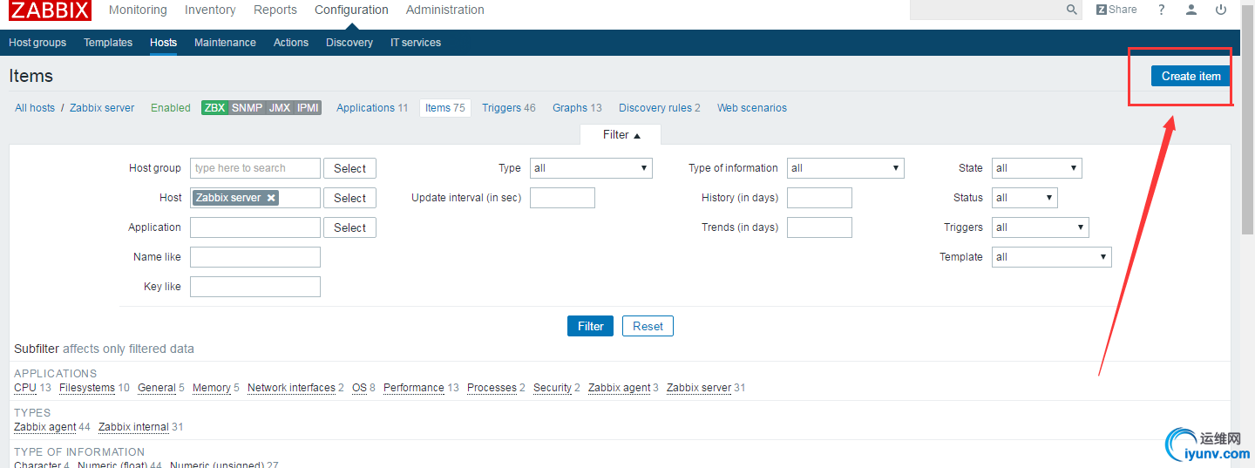Open the Inventory menu
This screenshot has height=468, width=1255.
click(x=210, y=10)
